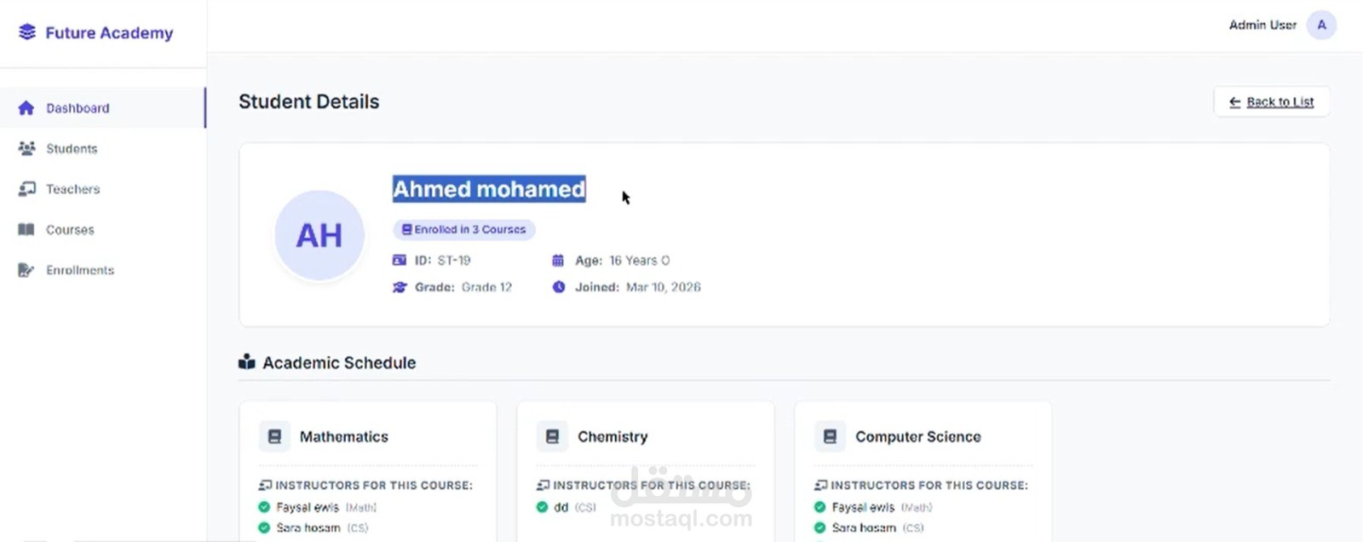Image resolution: width=1363 pixels, height=542 pixels.
Task: Click the admin avatar circle with letter A
Action: pyautogui.click(x=1321, y=26)
